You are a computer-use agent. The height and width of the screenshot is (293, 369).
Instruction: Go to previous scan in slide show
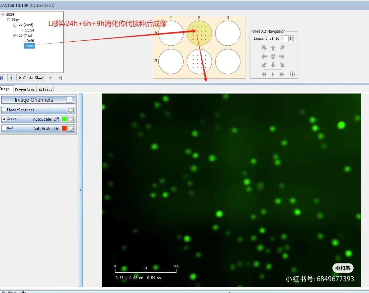point(11,78)
